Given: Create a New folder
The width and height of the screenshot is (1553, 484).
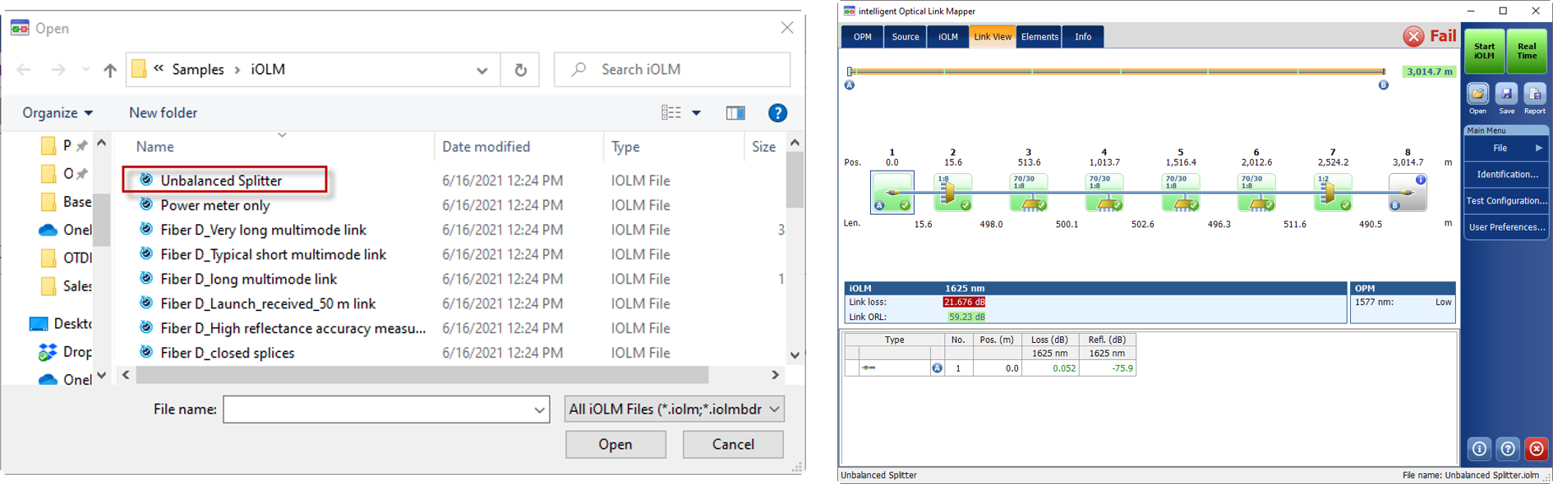Looking at the screenshot, I should coord(163,113).
